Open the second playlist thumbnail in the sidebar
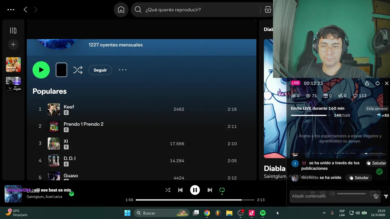The height and width of the screenshot is (219, 390). tap(13, 84)
